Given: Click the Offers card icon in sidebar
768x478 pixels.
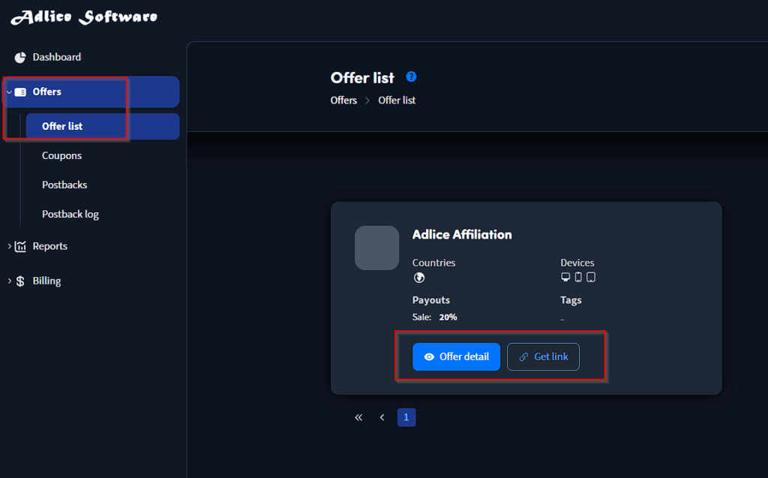Looking at the screenshot, I should (20, 92).
